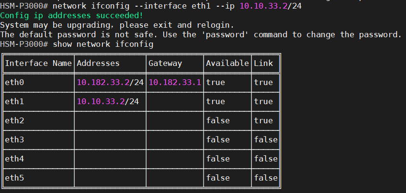Select the eth4 interface name cell

pyautogui.click(x=14, y=159)
